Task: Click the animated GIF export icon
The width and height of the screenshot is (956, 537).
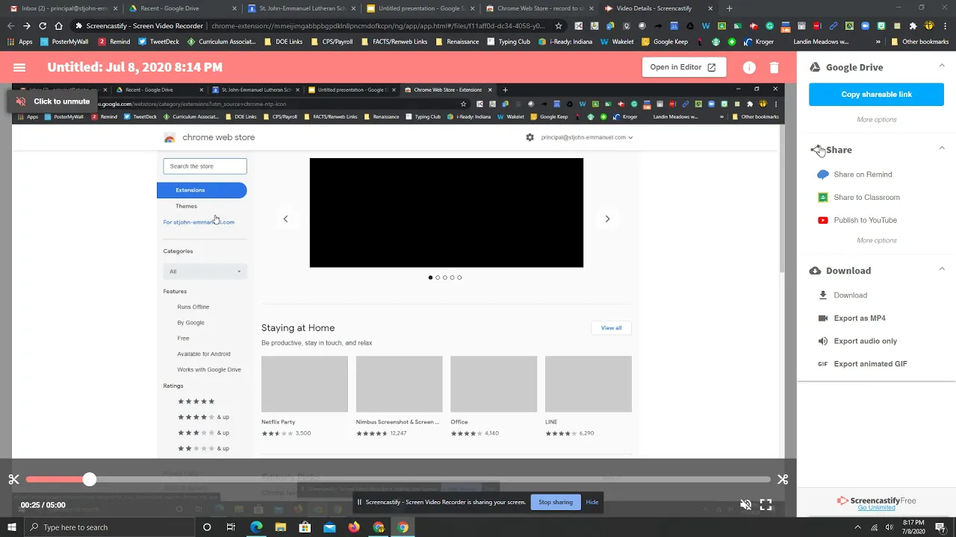Action: click(823, 364)
